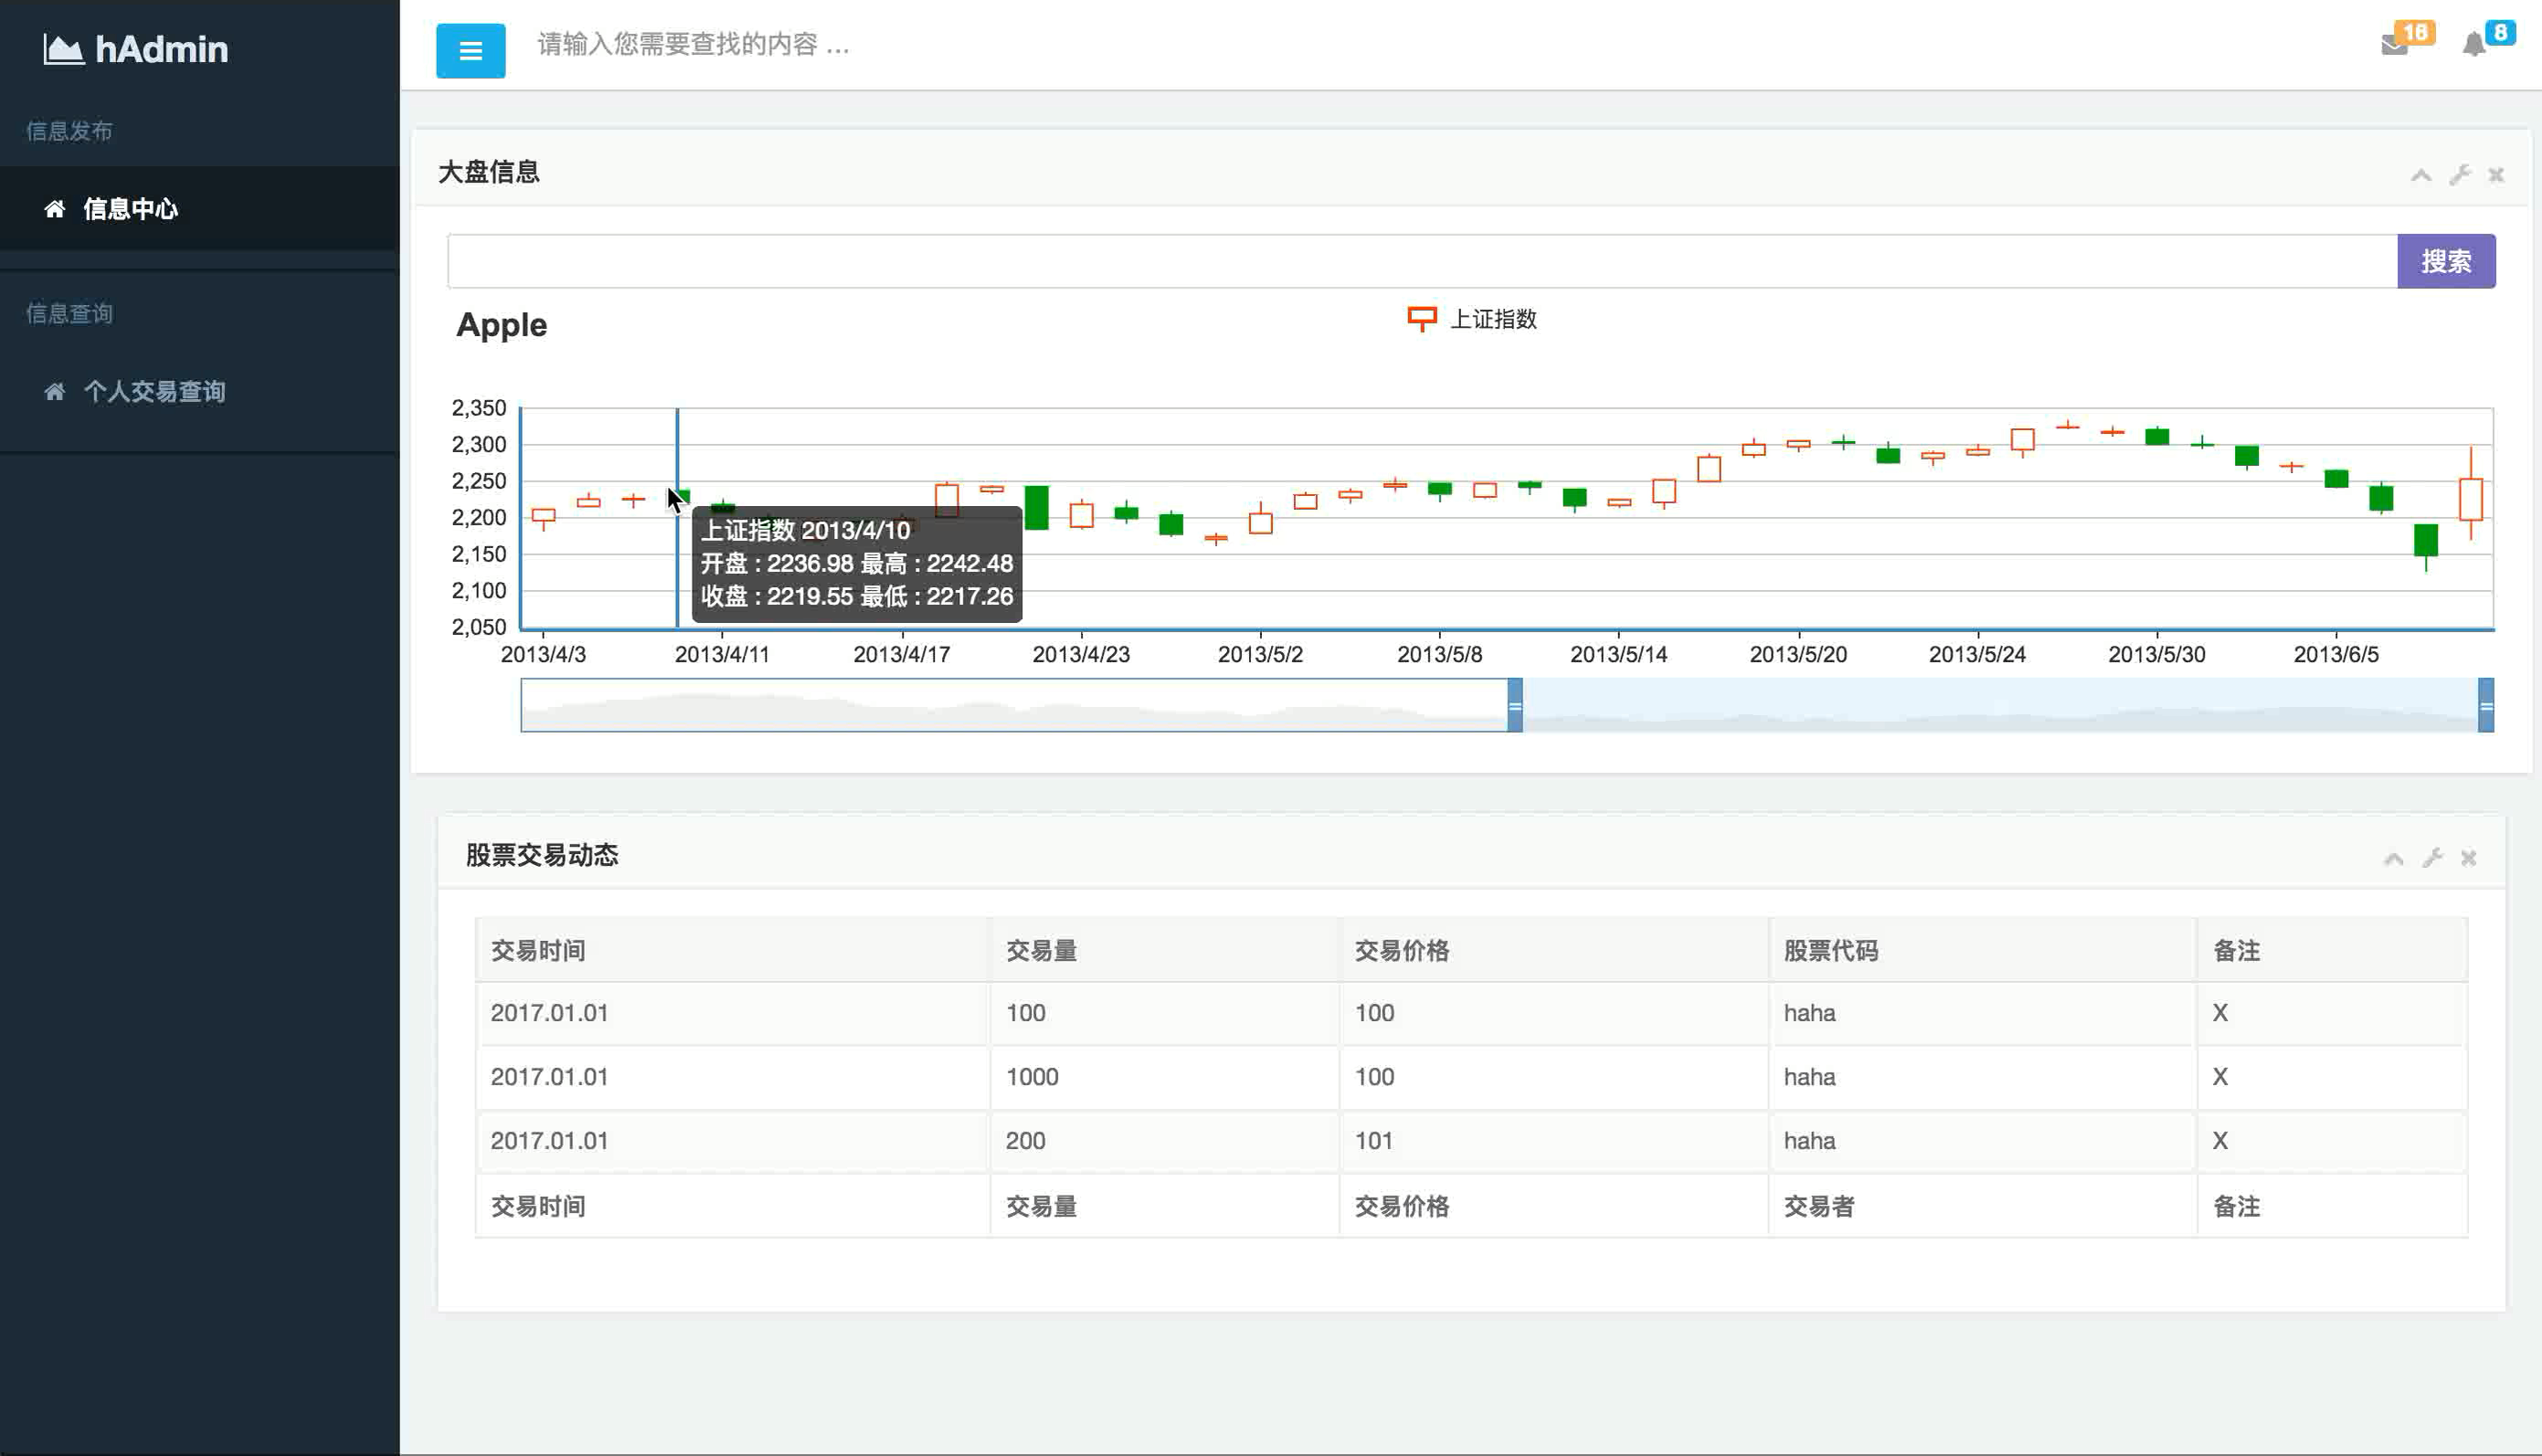The width and height of the screenshot is (2542, 1456).
Task: Open the mail envelope notifications icon
Action: 2394,45
